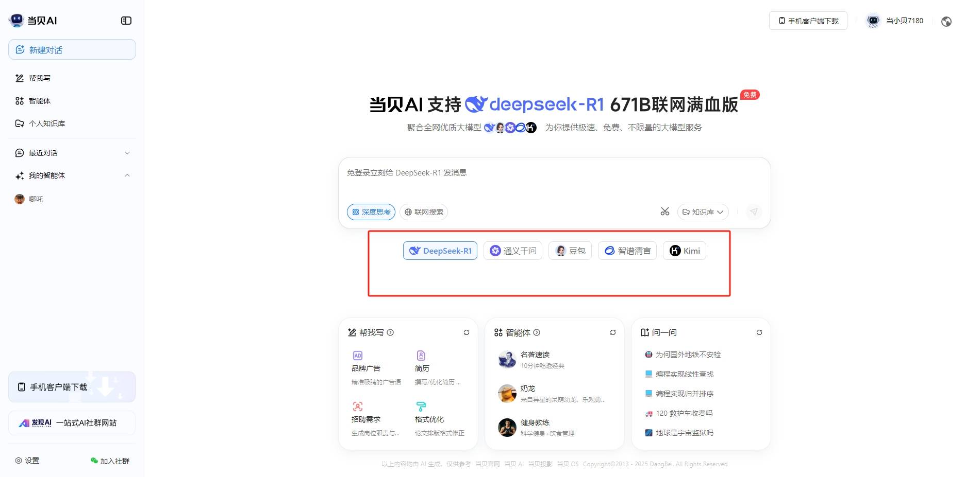Click the message input field
965x477 pixels.
[x=554, y=180]
